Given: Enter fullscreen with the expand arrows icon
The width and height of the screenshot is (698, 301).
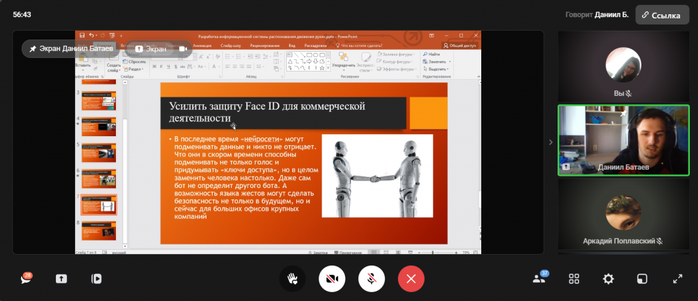Looking at the screenshot, I should tap(677, 279).
